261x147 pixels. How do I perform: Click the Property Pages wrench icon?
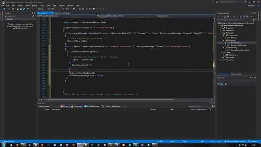click(226, 85)
